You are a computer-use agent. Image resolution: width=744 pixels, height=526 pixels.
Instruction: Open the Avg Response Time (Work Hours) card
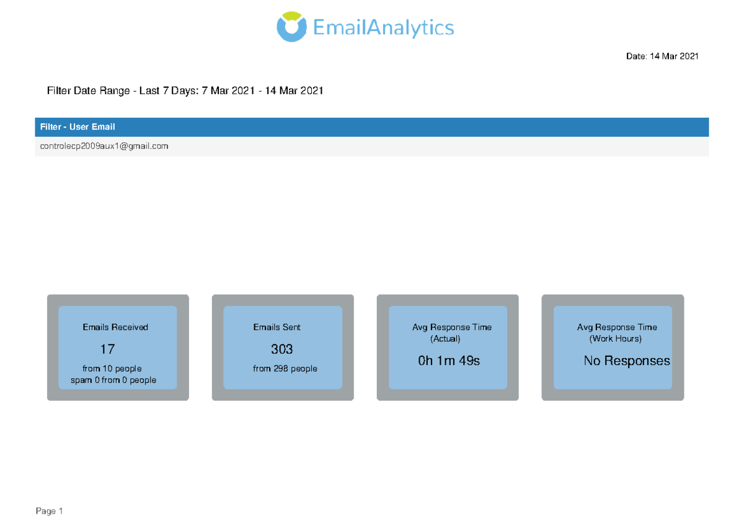pyautogui.click(x=612, y=347)
